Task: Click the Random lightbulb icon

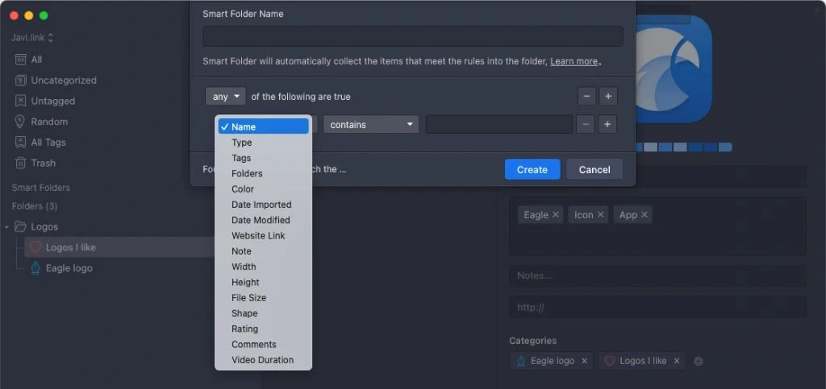Action: (x=21, y=122)
